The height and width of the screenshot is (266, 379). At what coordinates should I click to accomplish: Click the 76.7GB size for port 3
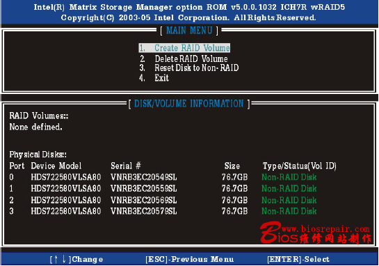[x=234, y=211]
